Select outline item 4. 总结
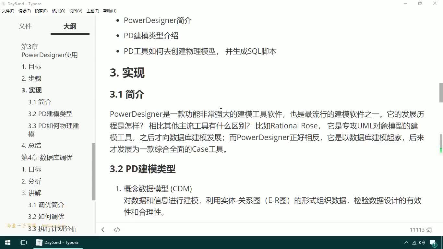 [31, 146]
